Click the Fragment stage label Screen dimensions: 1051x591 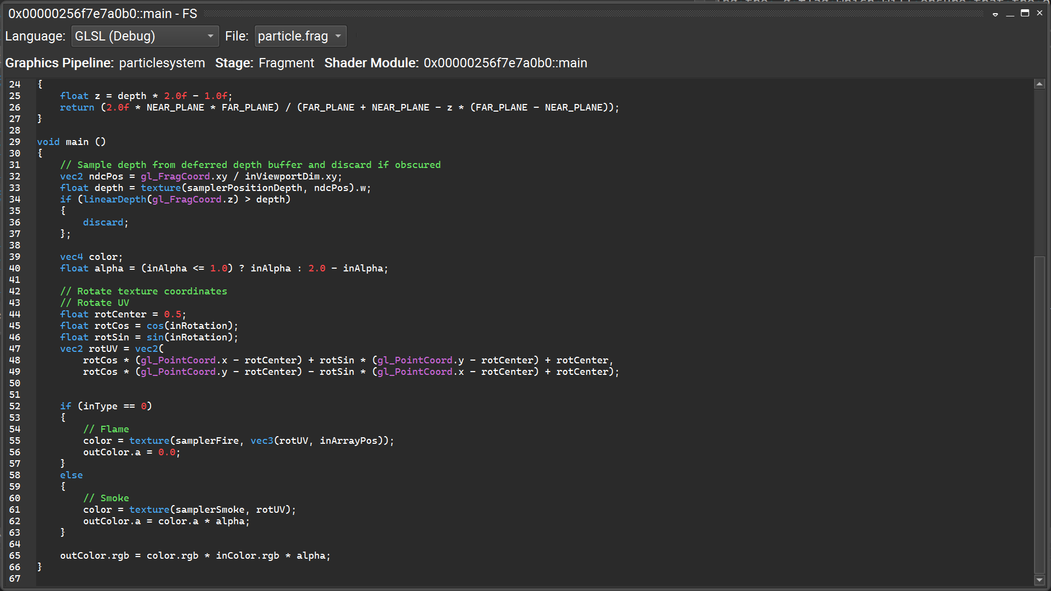tap(286, 63)
